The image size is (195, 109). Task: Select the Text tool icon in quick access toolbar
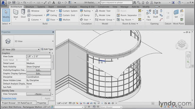pyautogui.click(x=53, y=2)
